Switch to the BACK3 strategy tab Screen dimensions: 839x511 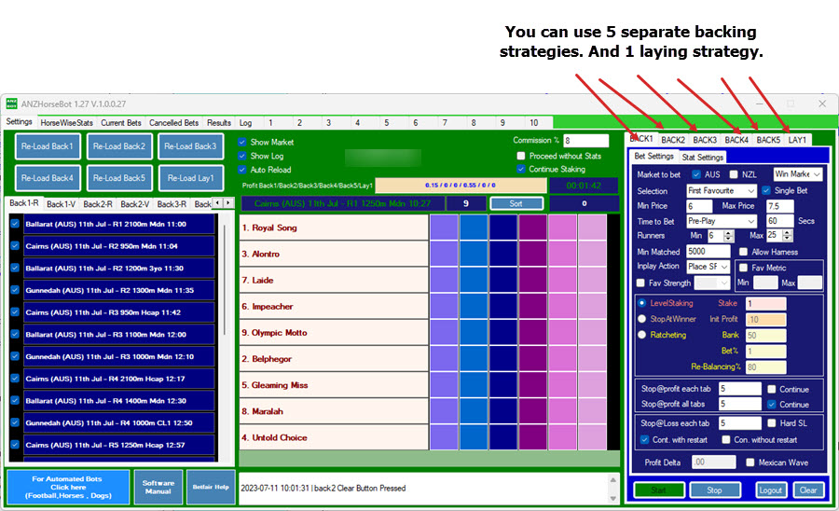pos(704,140)
